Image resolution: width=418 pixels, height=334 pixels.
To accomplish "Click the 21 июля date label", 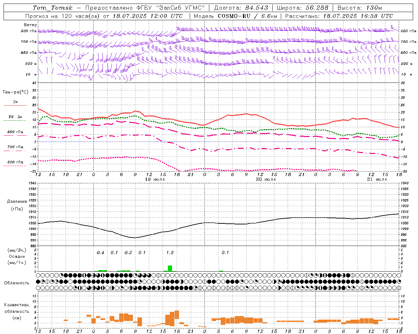I will coord(377,179).
